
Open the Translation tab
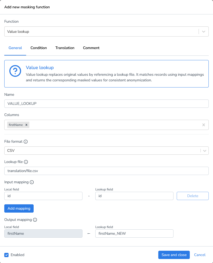65,48
